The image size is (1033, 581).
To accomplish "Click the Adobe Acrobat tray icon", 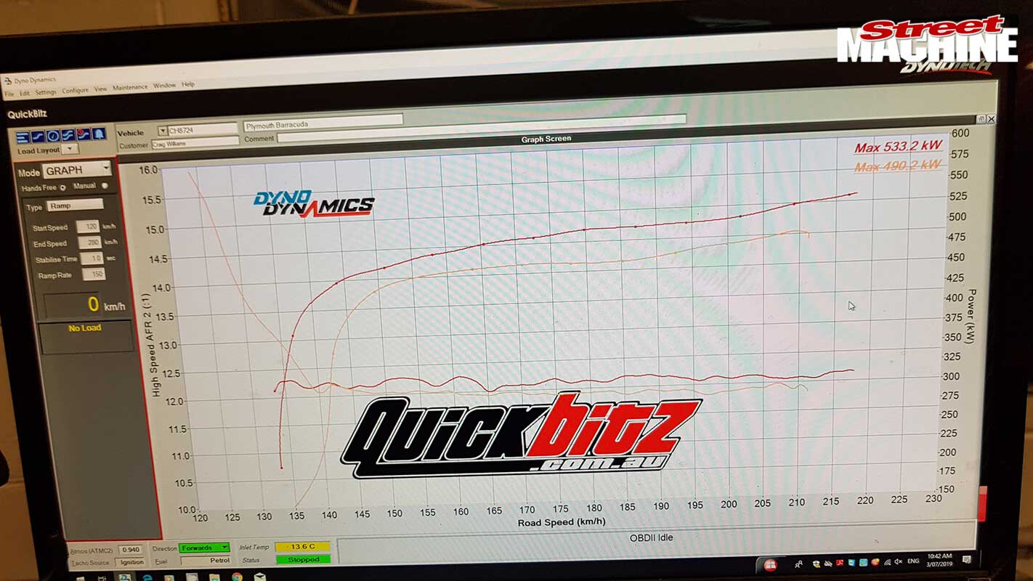I will 840,563.
